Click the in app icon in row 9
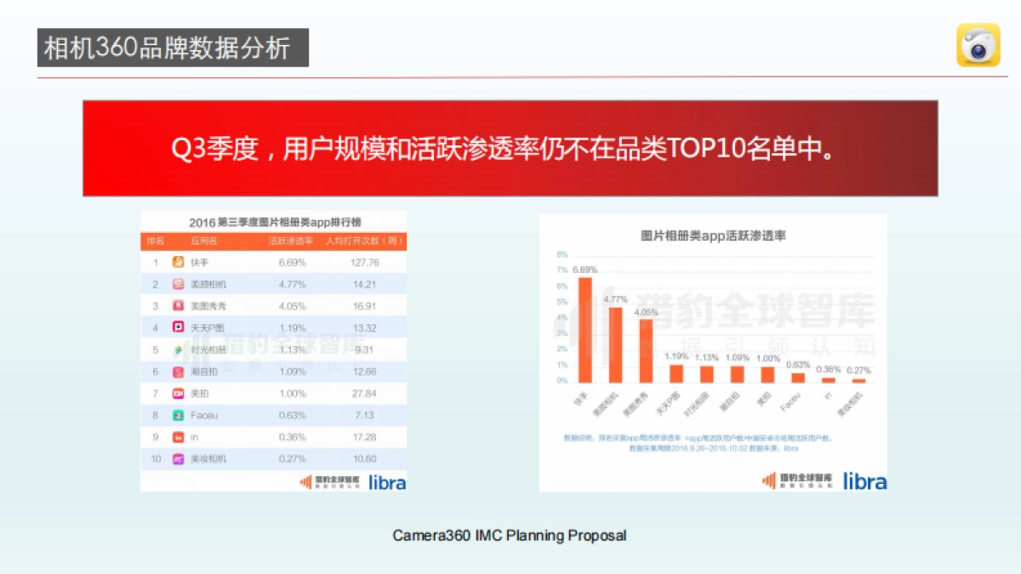This screenshot has height=574, width=1021. tap(179, 437)
